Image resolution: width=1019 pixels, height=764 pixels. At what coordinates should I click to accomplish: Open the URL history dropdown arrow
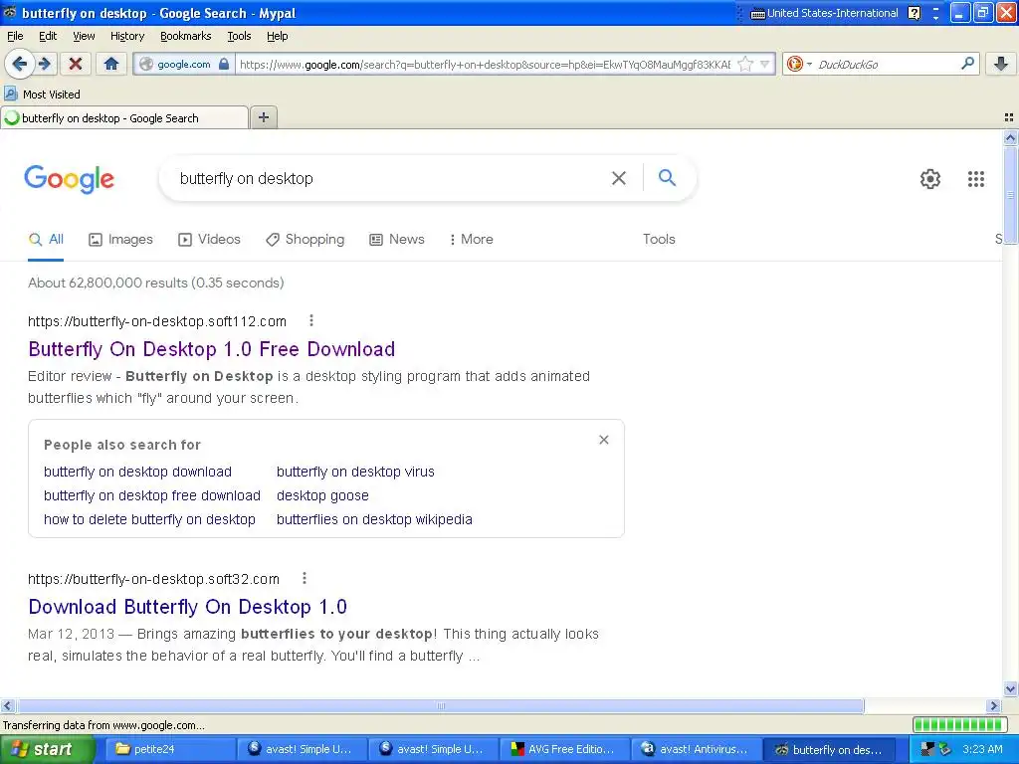[765, 64]
